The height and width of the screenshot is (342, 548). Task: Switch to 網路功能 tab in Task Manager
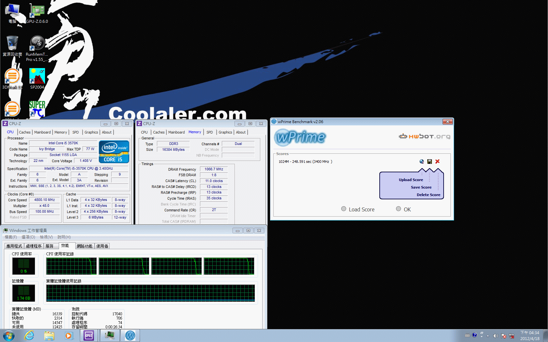[85, 246]
